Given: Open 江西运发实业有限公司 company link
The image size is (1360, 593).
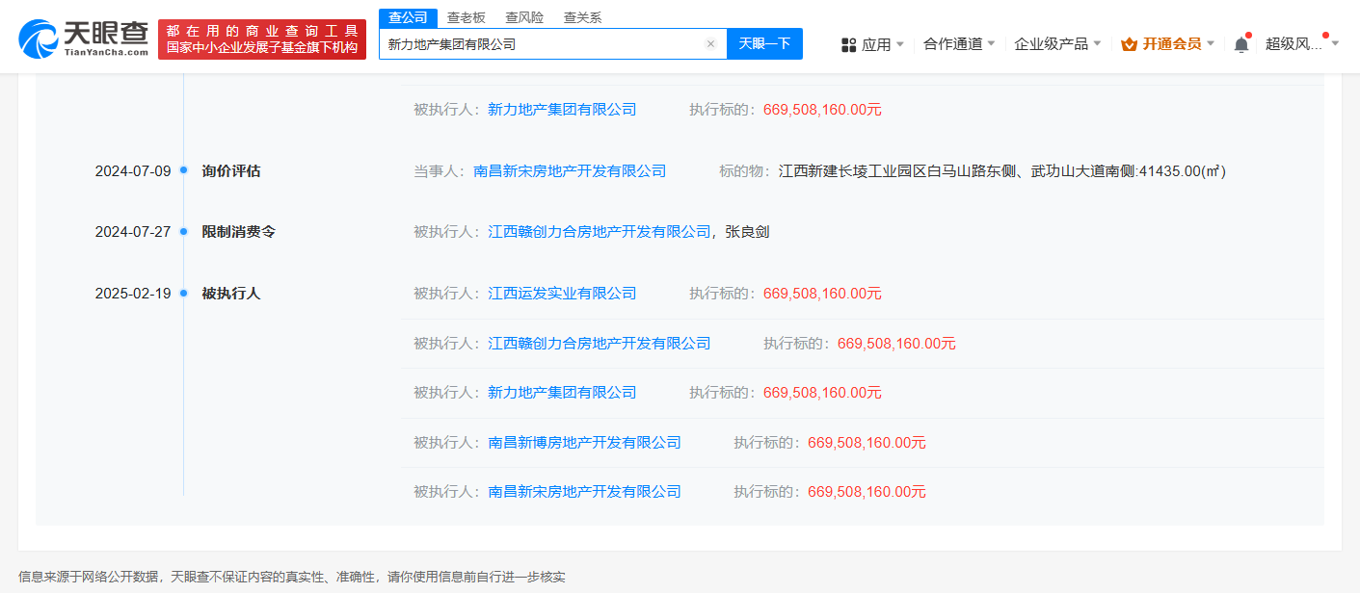Looking at the screenshot, I should (562, 294).
